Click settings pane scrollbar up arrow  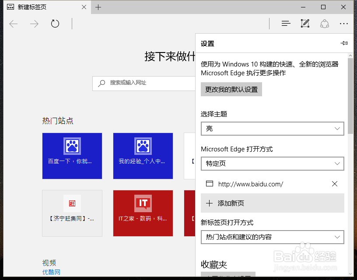(350, 56)
